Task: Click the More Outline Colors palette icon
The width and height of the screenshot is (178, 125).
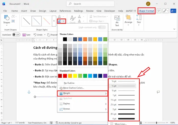Action: (61, 88)
